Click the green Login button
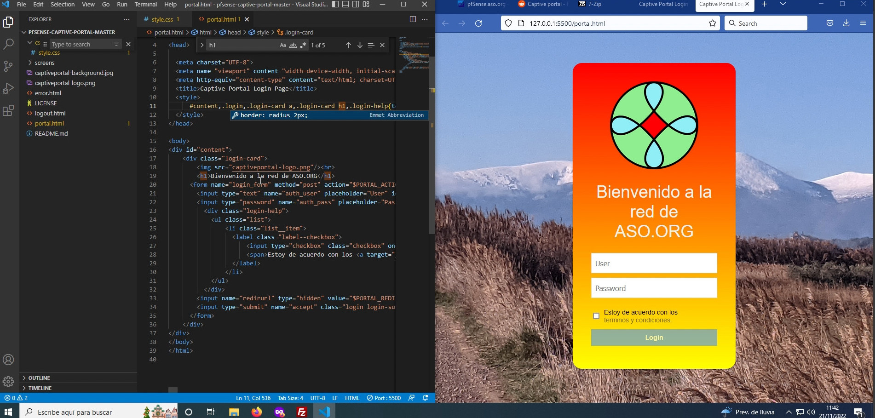The image size is (875, 418). click(x=654, y=338)
